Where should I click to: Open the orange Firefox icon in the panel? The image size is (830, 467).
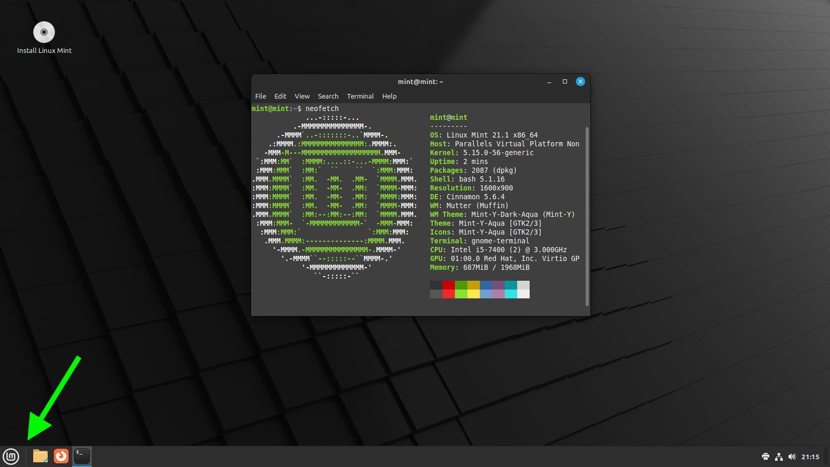click(x=61, y=456)
